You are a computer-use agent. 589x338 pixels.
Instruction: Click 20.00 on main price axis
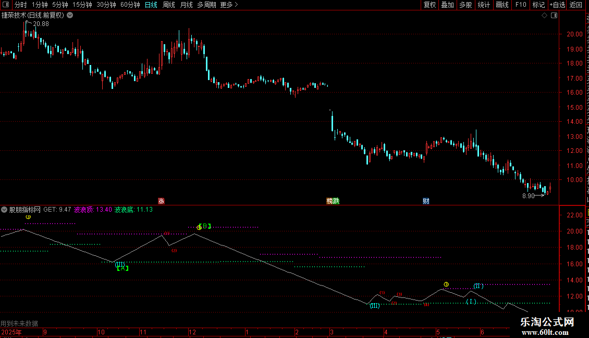tap(575, 34)
